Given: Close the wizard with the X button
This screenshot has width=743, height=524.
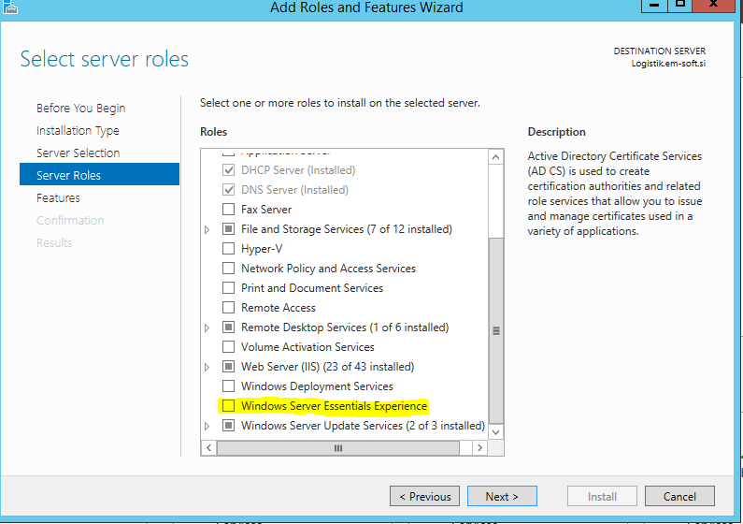Looking at the screenshot, I should coord(713,5).
